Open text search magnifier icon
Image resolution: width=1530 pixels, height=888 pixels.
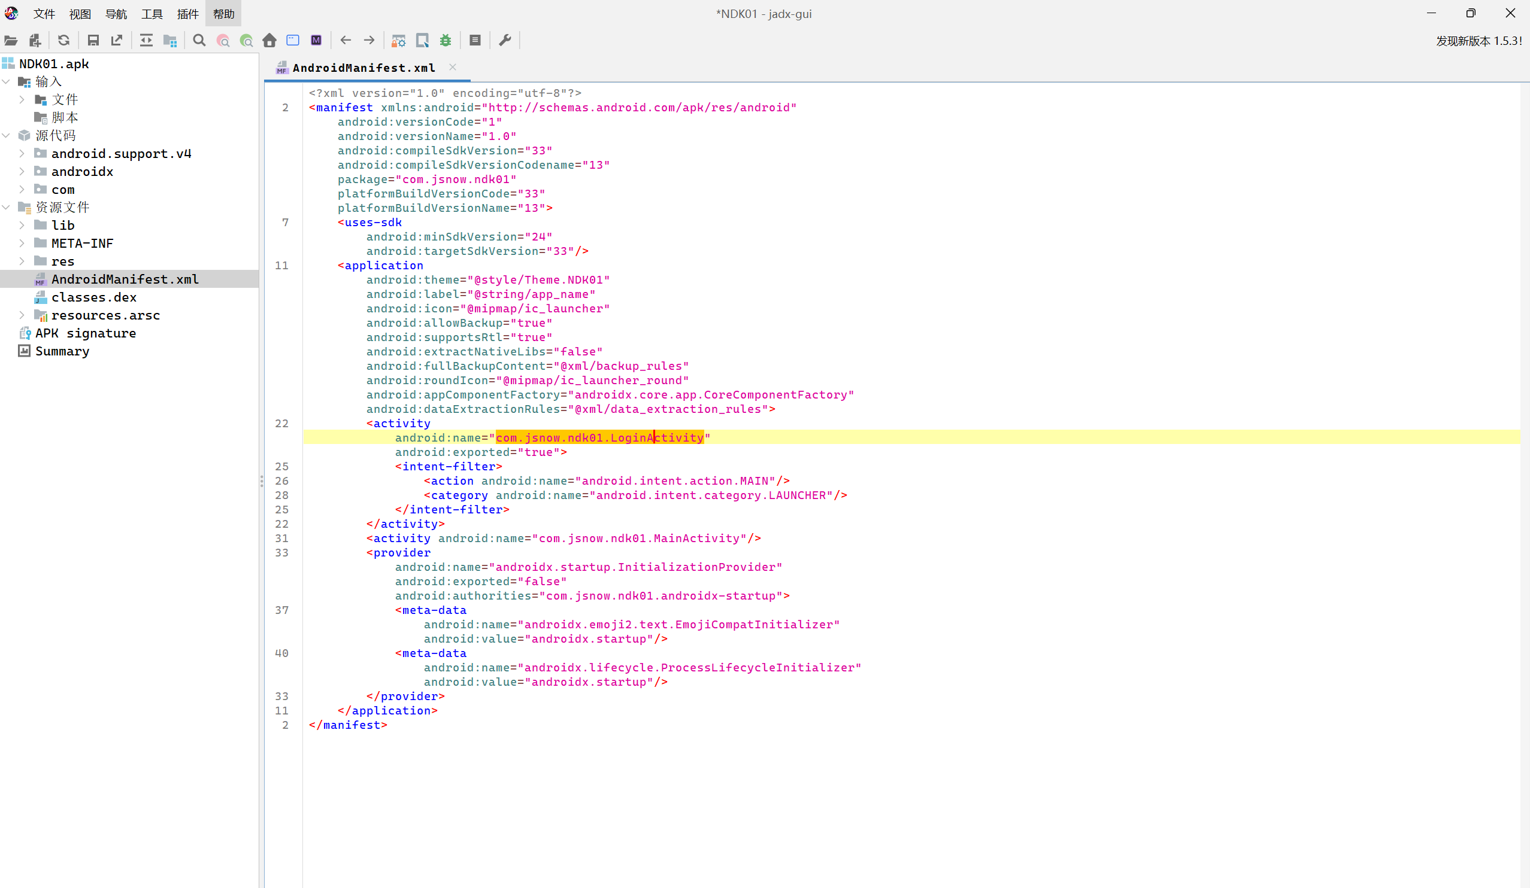[199, 41]
